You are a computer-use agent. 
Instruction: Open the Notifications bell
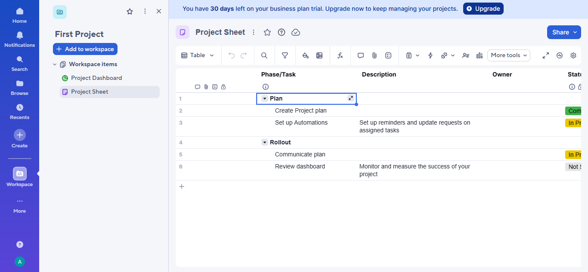coord(19,39)
